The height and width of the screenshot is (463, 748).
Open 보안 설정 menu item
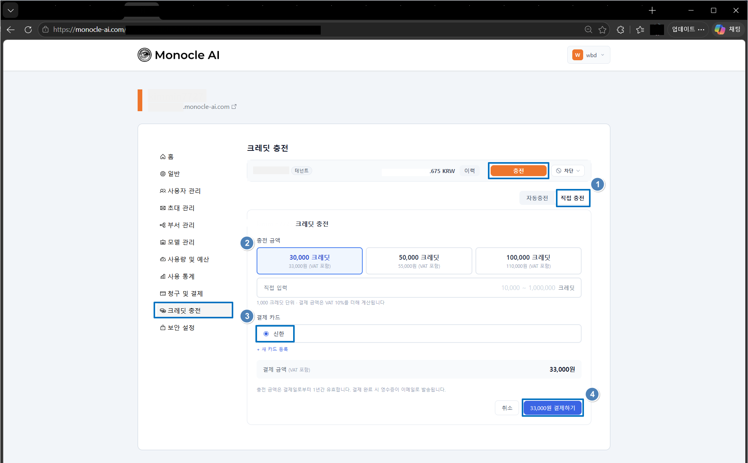coord(177,328)
